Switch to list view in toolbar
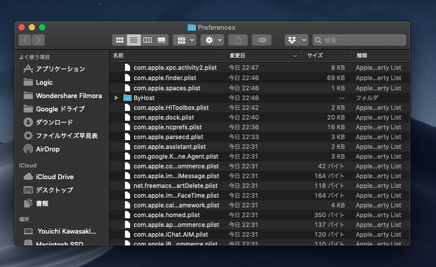 pyautogui.click(x=134, y=40)
